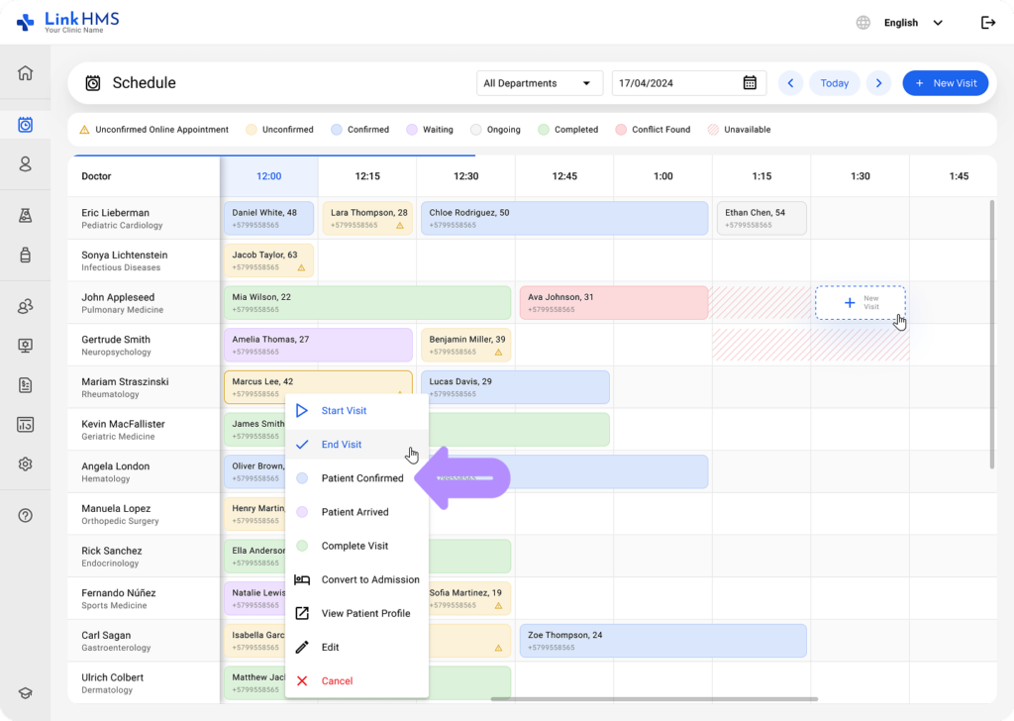The height and width of the screenshot is (721, 1014).
Task: Open Ava Johnson's conflict appointment card
Action: (614, 303)
